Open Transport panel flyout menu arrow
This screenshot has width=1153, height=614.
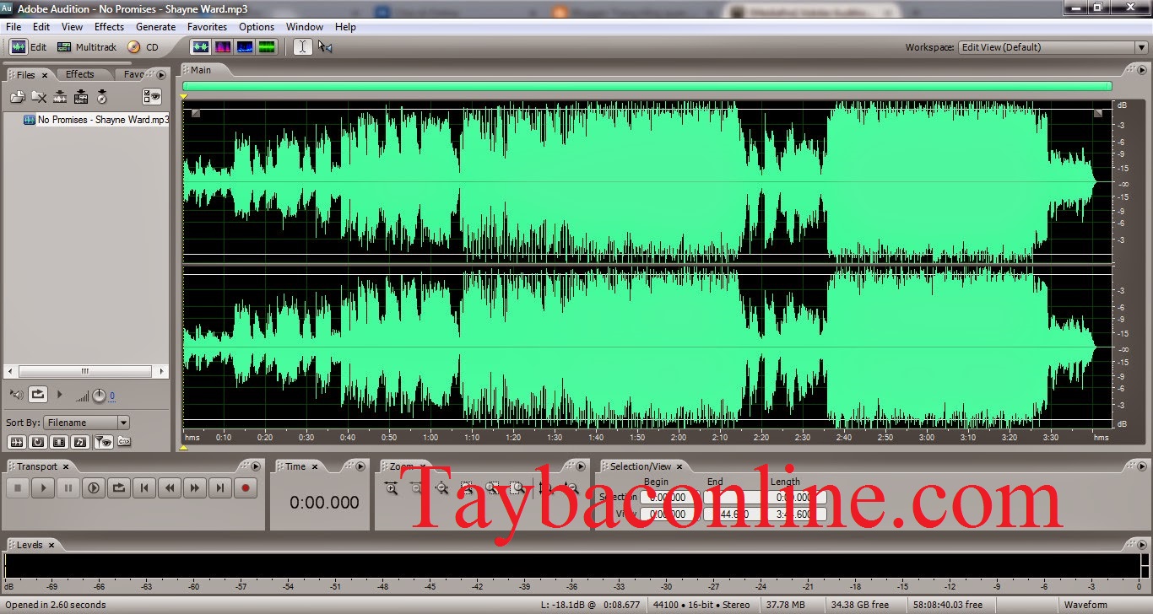(x=256, y=466)
